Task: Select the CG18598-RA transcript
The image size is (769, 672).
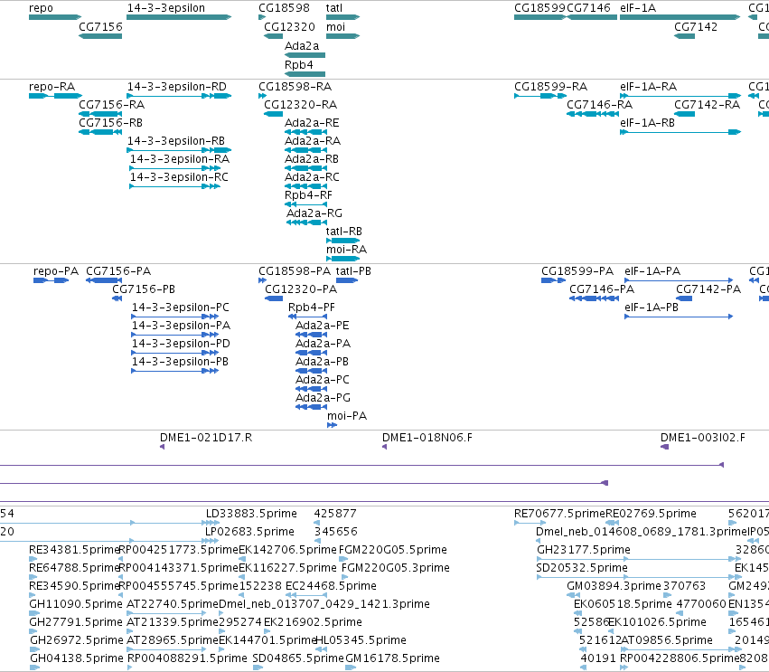Action: 262,96
